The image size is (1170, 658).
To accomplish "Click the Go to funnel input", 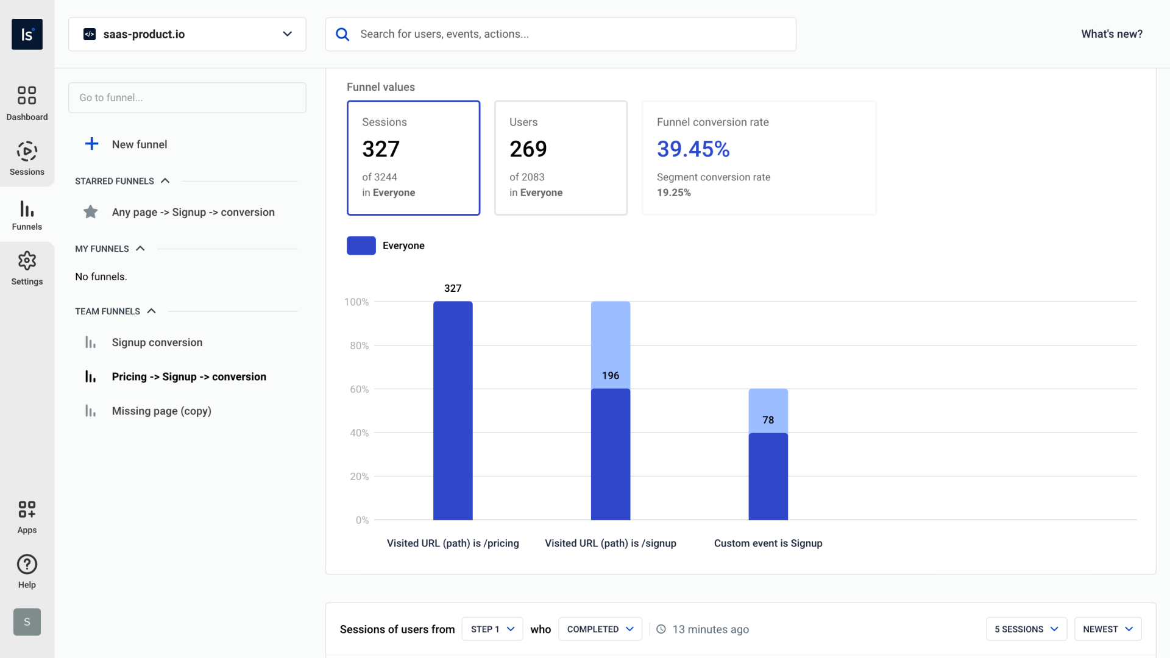I will tap(187, 97).
